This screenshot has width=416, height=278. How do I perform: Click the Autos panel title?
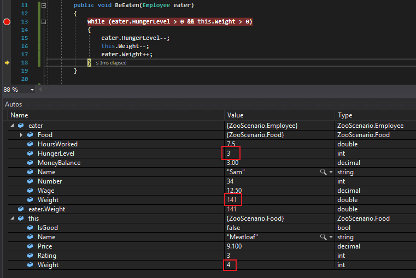(14, 104)
